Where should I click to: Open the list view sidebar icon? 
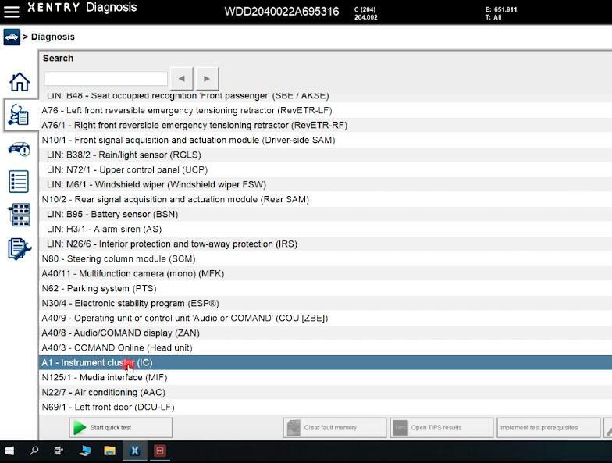(x=19, y=181)
